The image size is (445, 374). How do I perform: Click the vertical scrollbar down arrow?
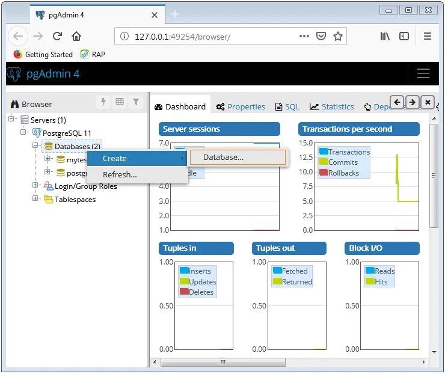(434, 352)
